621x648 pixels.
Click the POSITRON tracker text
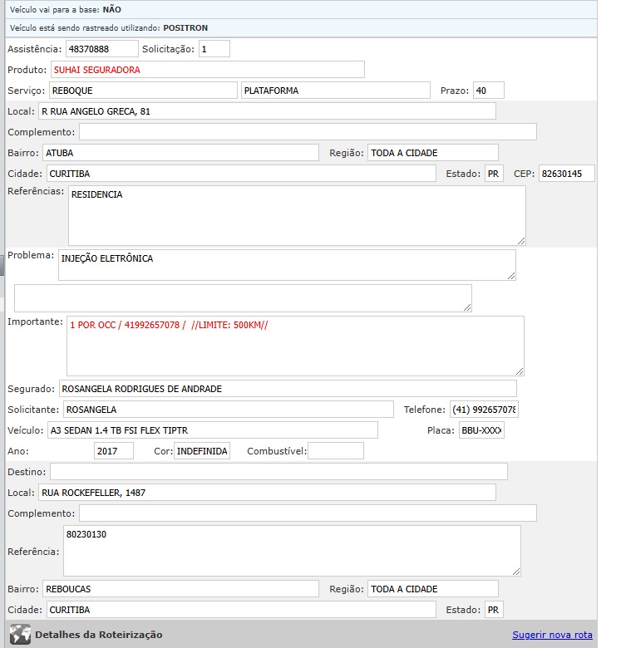coord(185,27)
